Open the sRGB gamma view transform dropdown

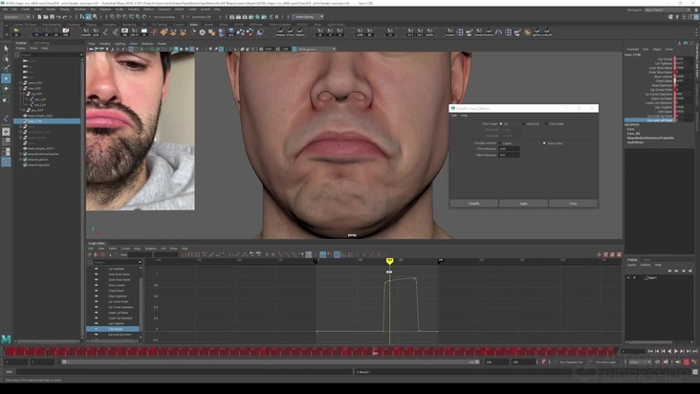click(x=316, y=49)
